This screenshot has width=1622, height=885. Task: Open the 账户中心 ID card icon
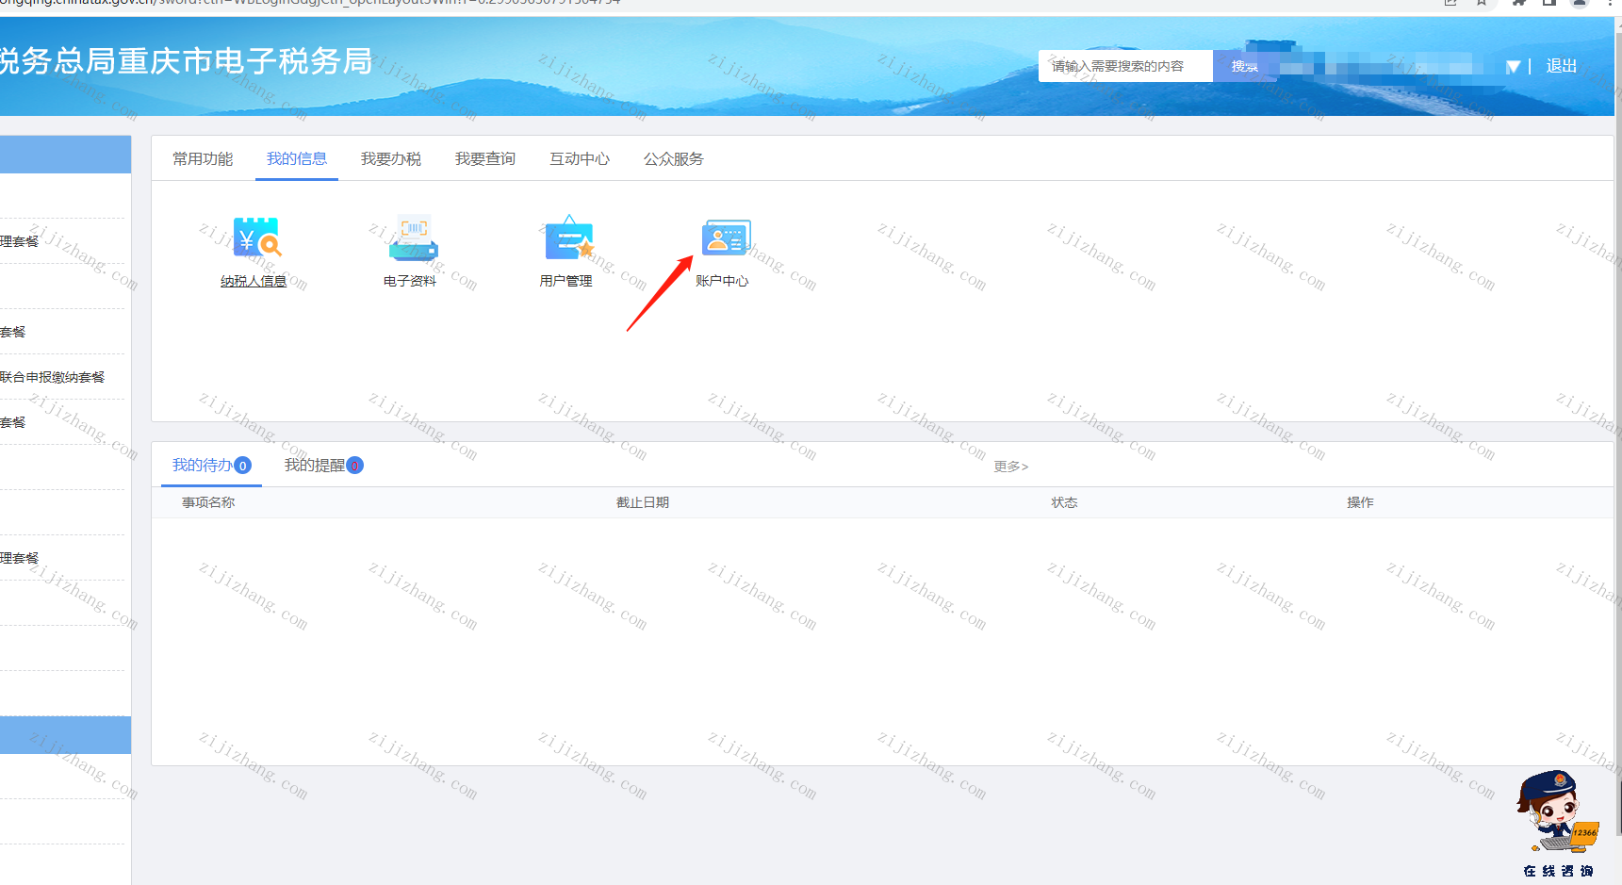(x=726, y=238)
